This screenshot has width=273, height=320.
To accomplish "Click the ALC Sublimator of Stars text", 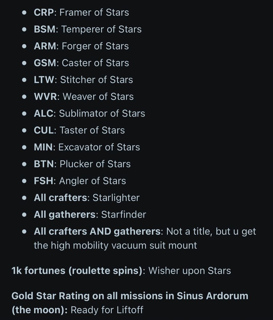I will pos(89,113).
